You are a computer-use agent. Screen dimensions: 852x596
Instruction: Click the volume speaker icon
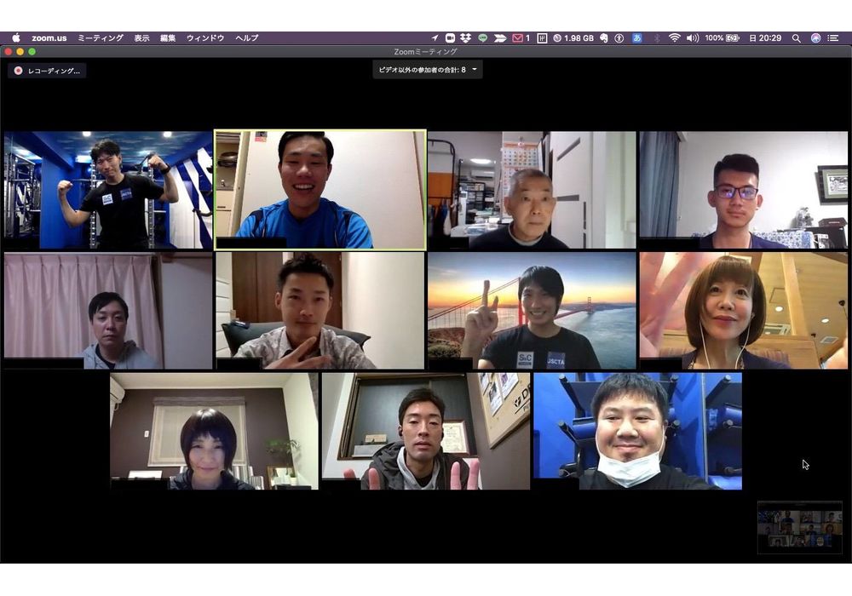tap(692, 38)
